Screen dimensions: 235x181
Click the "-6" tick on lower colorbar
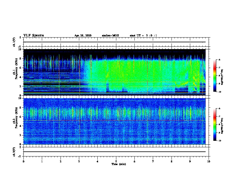pos(219,109)
